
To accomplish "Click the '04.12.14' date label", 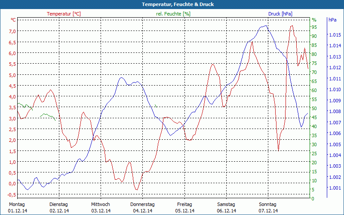I will (143, 211).
